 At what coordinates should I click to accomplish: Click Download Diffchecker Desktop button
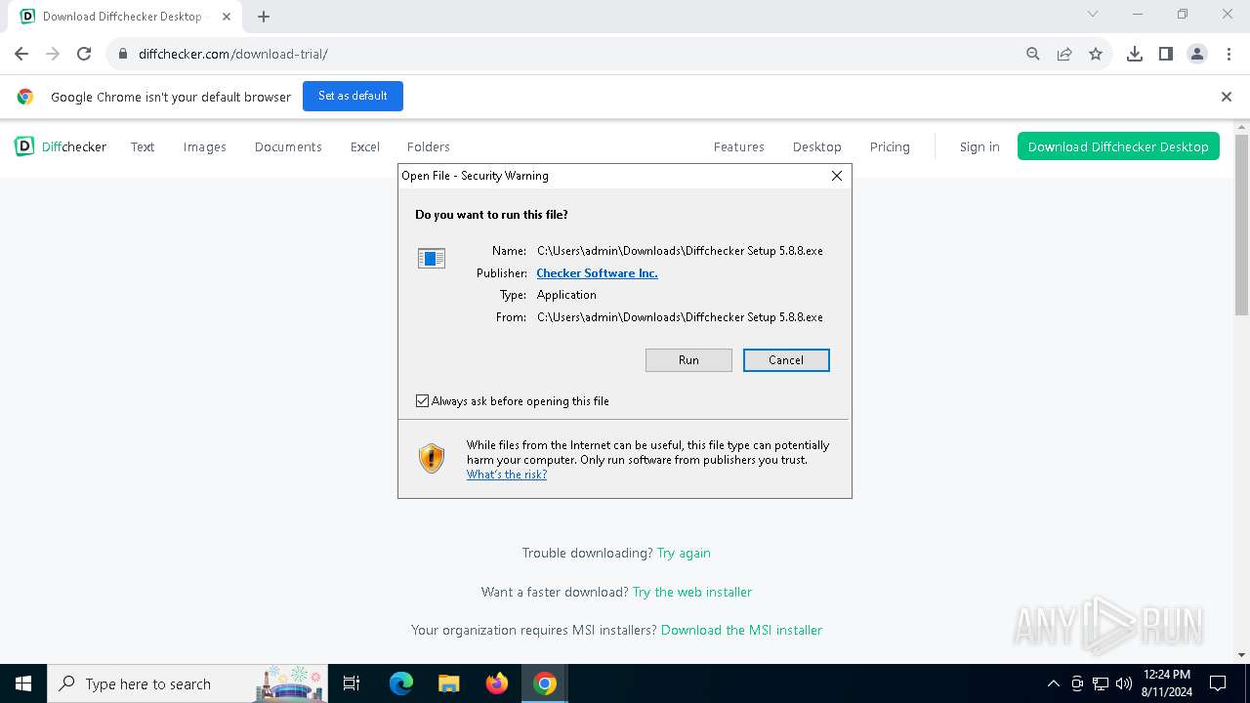click(x=1118, y=146)
